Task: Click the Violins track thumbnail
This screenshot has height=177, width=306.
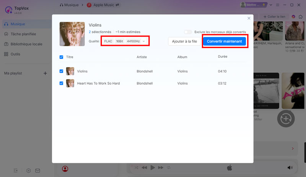Action: tap(70, 71)
